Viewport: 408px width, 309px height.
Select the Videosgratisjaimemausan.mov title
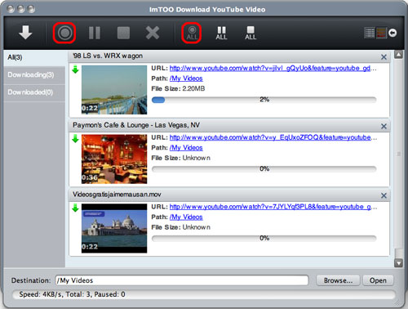point(117,195)
